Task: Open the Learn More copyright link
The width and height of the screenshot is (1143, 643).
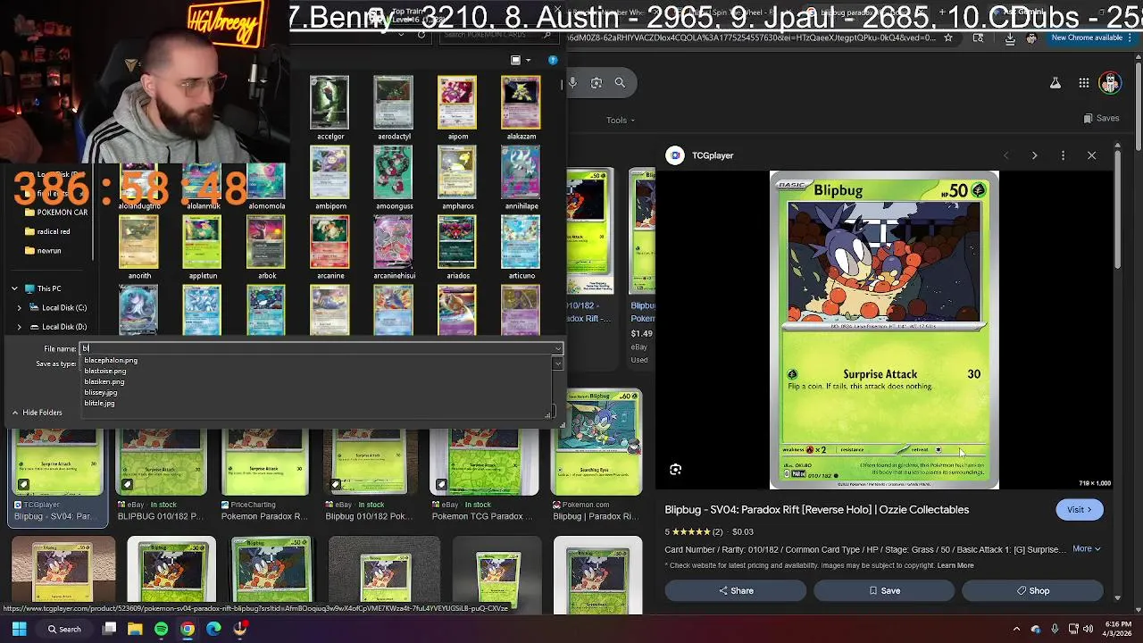Action: pos(955,565)
